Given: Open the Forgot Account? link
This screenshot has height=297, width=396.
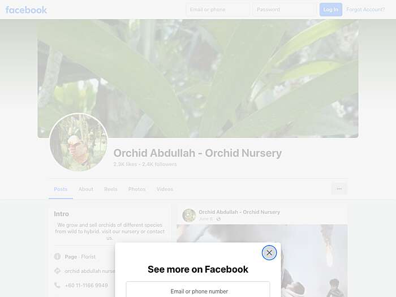Looking at the screenshot, I should pyautogui.click(x=365, y=10).
